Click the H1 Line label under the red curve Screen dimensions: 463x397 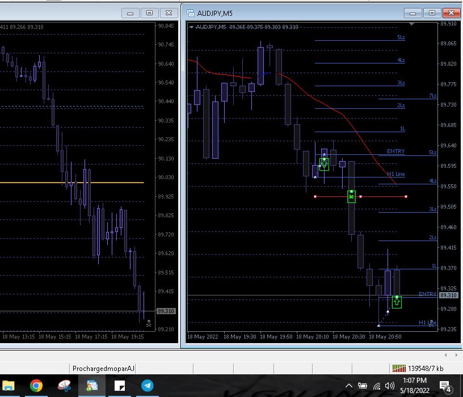395,174
